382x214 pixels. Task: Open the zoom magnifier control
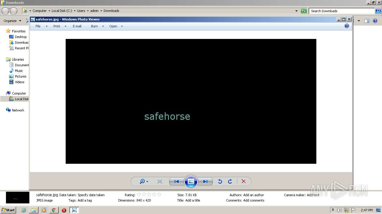144,181
